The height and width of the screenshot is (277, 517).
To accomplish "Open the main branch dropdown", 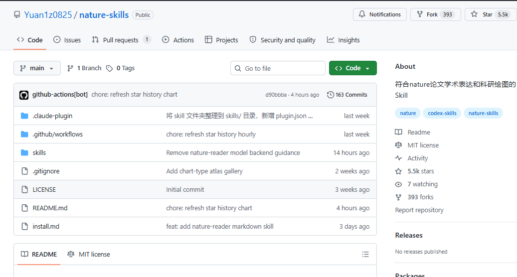I will point(37,68).
